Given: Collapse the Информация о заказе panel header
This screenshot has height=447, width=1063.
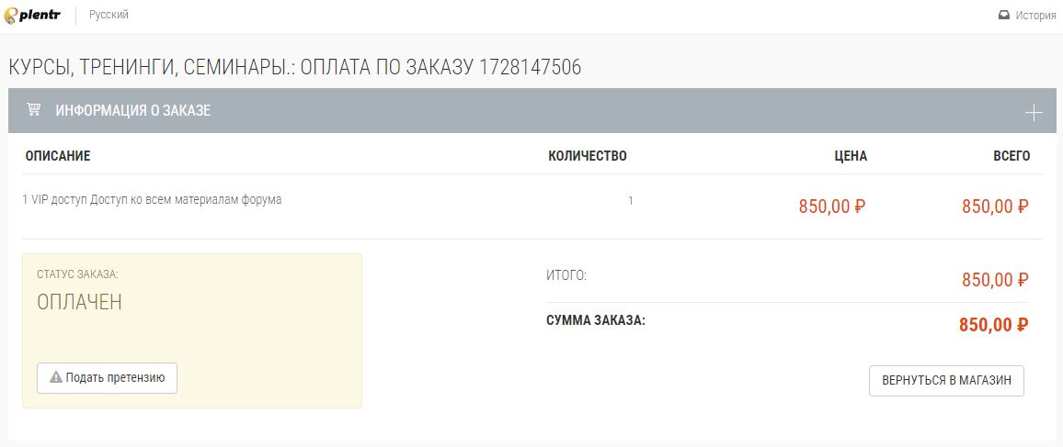Looking at the screenshot, I should 532,110.
